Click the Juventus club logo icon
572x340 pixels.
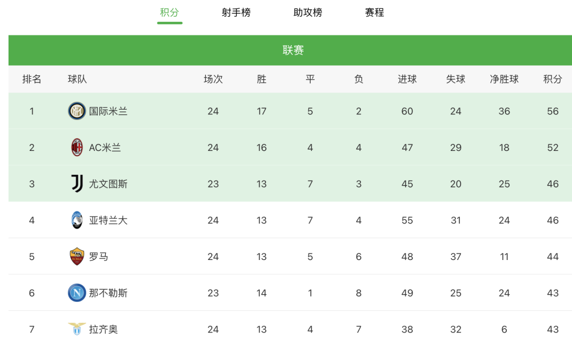77,183
